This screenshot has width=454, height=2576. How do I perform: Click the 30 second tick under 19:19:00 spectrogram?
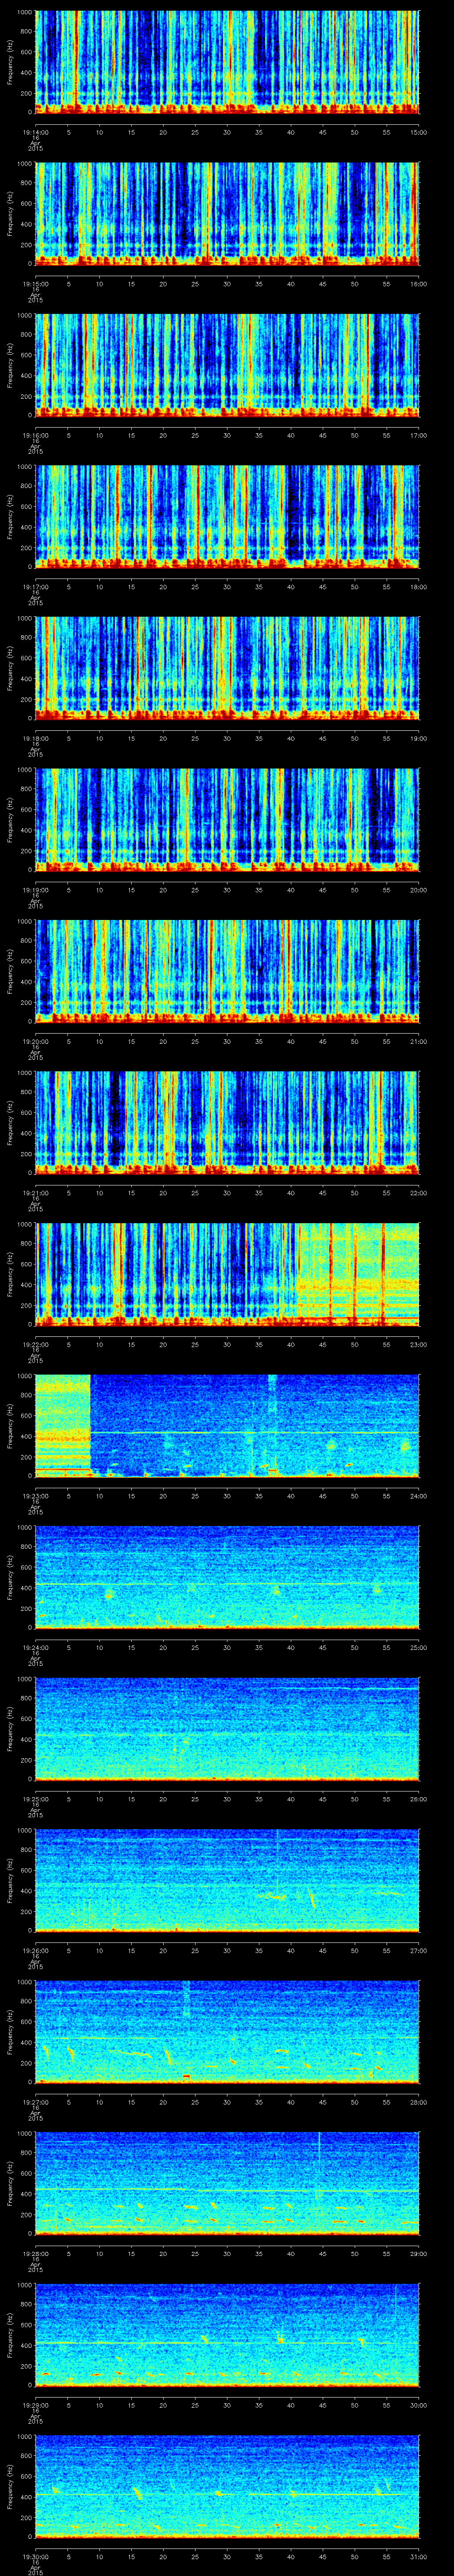coord(227,889)
